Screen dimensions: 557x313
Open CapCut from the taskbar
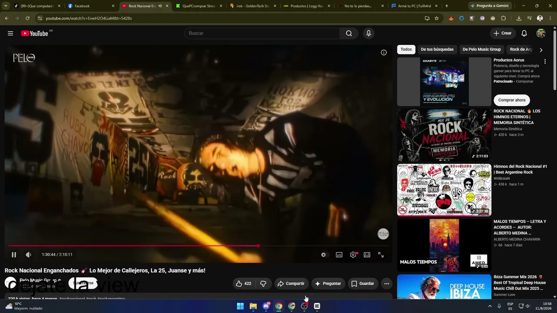[x=317, y=306]
